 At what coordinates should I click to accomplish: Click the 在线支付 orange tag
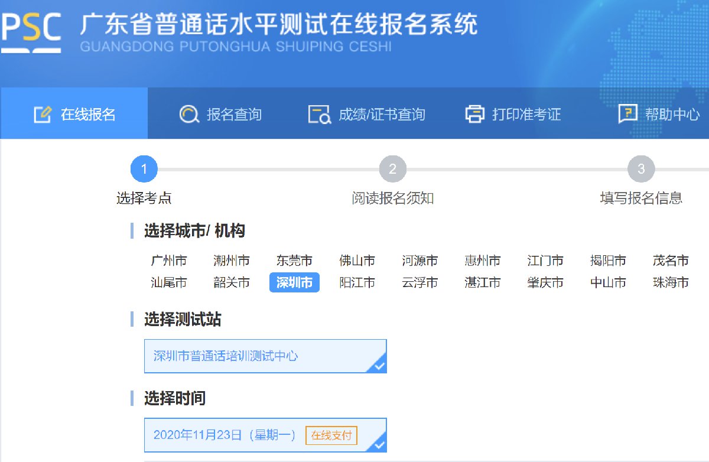pos(331,435)
